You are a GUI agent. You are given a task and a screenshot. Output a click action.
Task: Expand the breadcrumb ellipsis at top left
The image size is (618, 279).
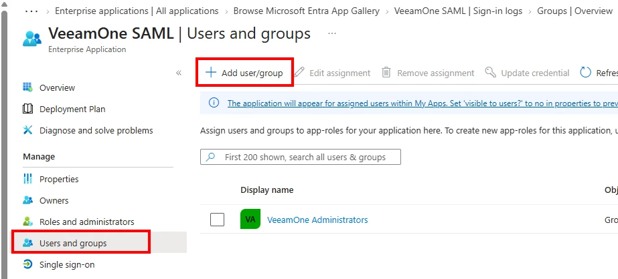[x=31, y=11]
